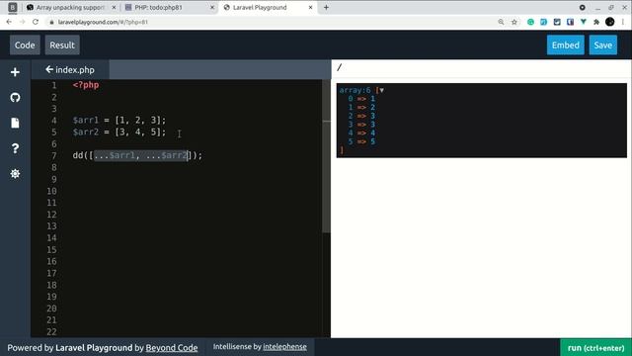Select the index.php file tab
This screenshot has width=632, height=356.
coord(70,70)
